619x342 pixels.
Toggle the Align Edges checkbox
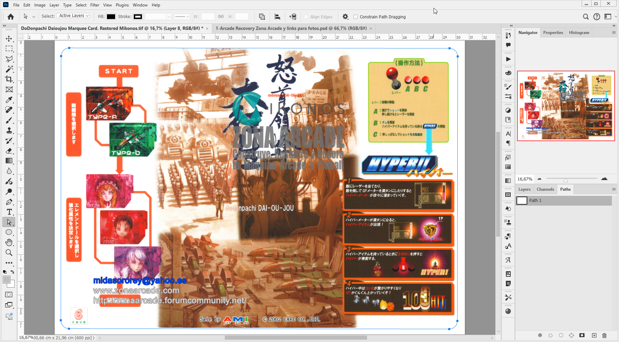tap(306, 17)
